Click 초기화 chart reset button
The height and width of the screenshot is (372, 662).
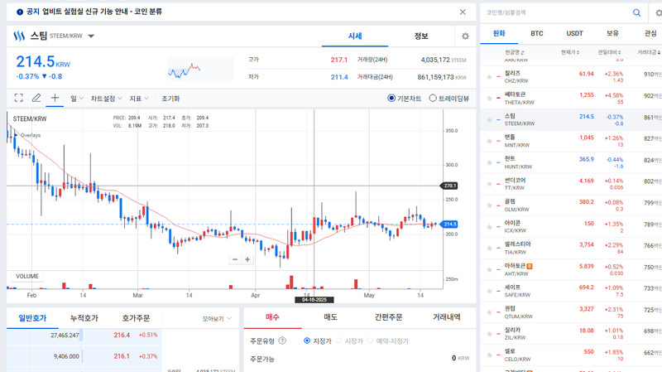170,98
